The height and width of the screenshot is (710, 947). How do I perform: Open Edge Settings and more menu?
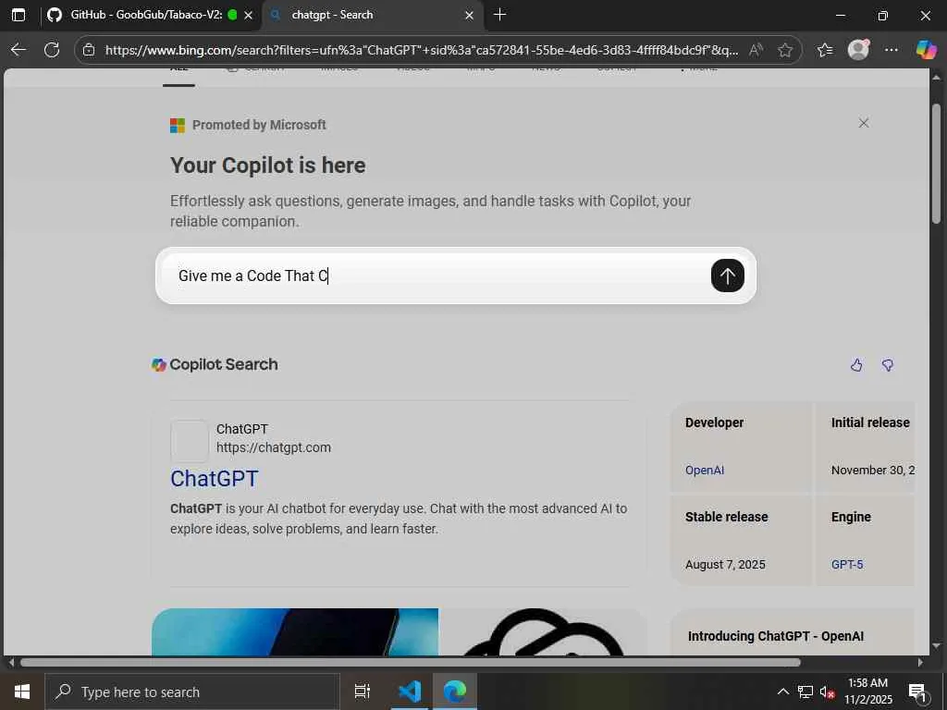(892, 50)
